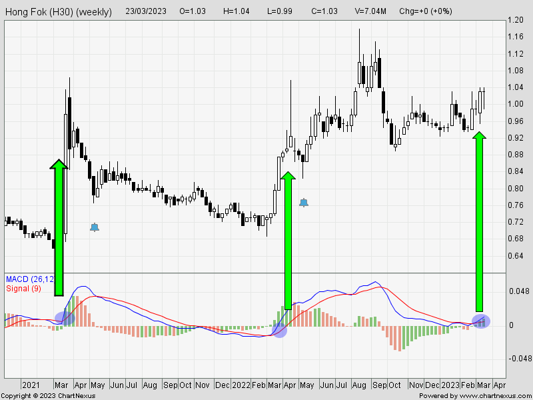Click the red Signal (9) label
The height and width of the screenshot is (400, 533).
pos(23,289)
